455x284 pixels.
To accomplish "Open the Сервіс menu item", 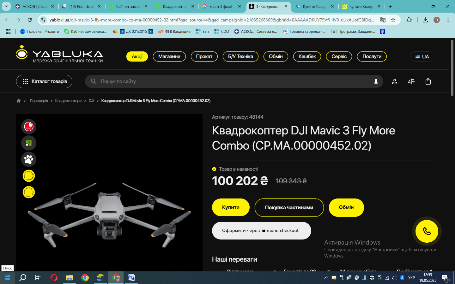I will 339,56.
